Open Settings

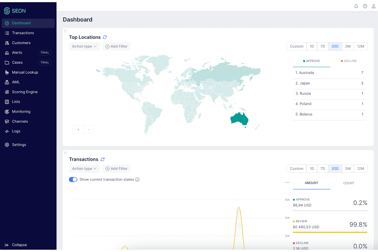pos(28,145)
